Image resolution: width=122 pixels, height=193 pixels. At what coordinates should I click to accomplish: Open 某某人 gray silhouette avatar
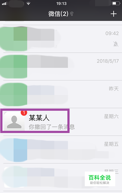click(x=14, y=121)
